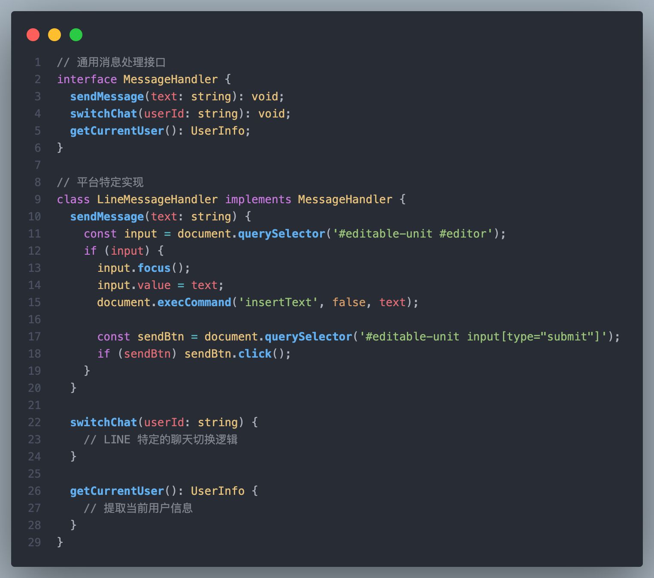This screenshot has height=578, width=654.
Task: Click 'LineMessageHandler' class name
Action: pos(157,199)
